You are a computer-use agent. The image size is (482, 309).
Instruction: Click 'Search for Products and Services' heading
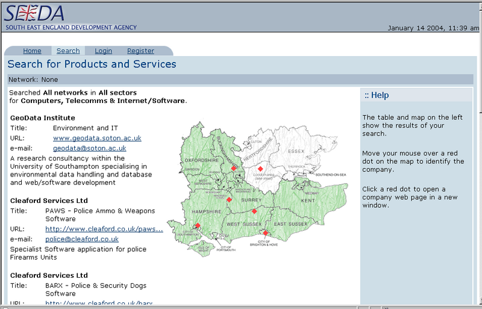coord(92,64)
